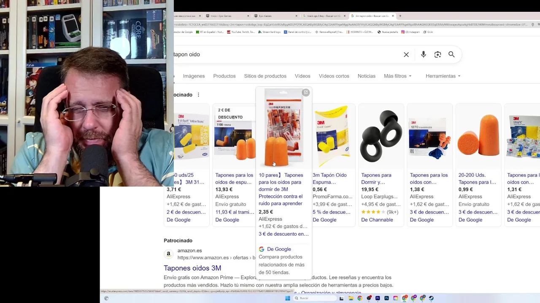Screen dimensions: 540x303
Task: Open Steam from the taskbar
Action: [x=431, y=298]
